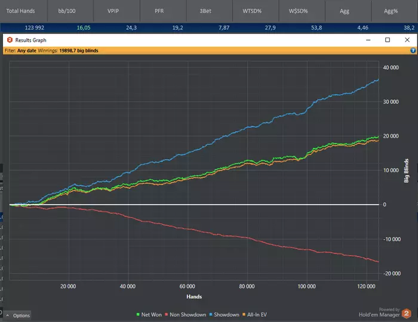Click the Hands x-axis title
418x322 pixels.
pyautogui.click(x=194, y=297)
